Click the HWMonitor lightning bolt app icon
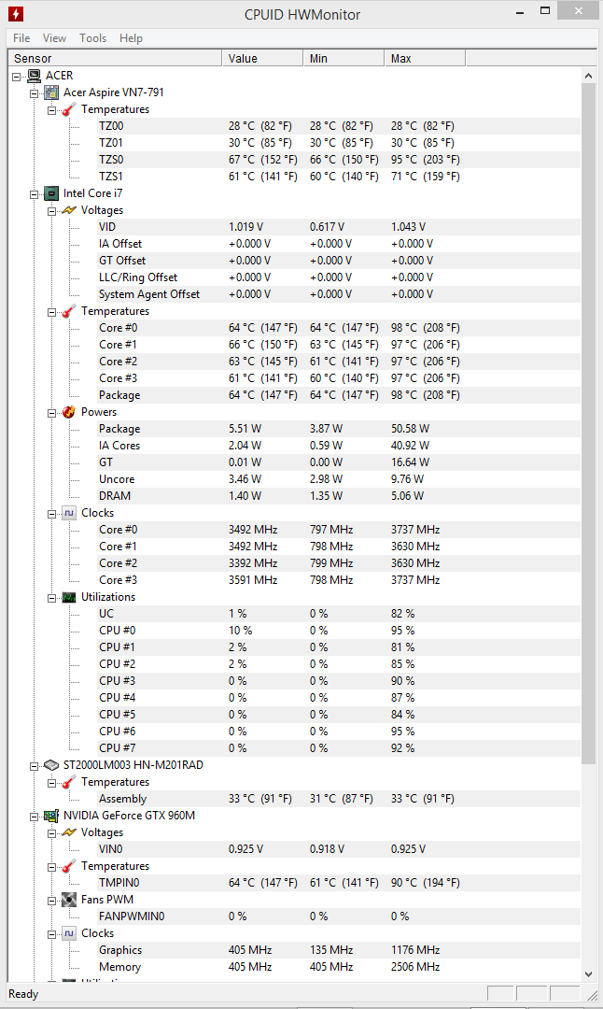 tap(16, 13)
